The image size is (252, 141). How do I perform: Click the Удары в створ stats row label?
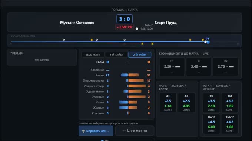click(x=94, y=86)
